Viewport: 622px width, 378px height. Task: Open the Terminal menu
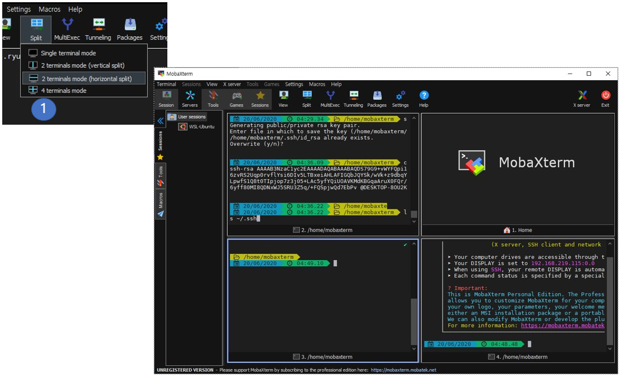pyautogui.click(x=166, y=84)
